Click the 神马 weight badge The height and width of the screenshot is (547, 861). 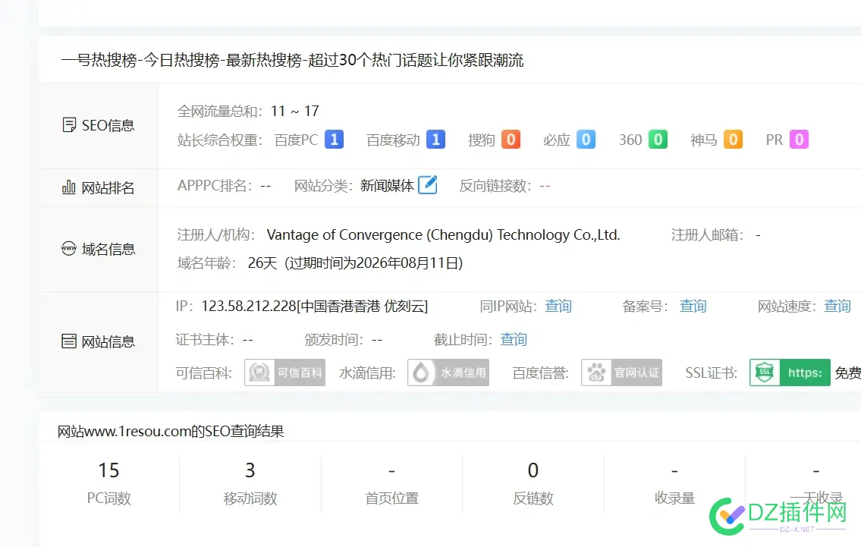click(x=733, y=140)
